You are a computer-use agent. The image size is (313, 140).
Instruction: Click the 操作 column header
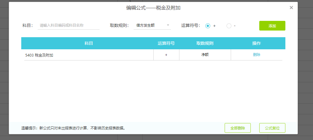coord(257,43)
